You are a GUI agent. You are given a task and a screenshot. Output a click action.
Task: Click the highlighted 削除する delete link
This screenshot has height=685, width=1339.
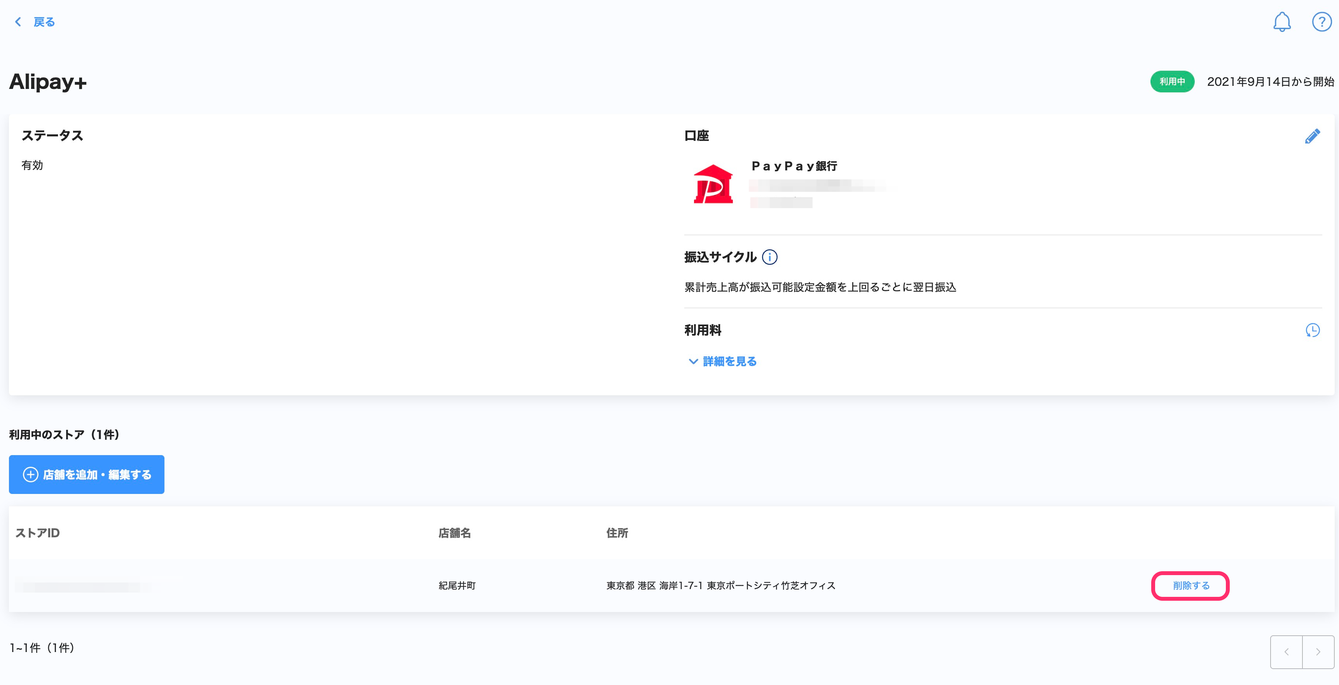coord(1190,586)
